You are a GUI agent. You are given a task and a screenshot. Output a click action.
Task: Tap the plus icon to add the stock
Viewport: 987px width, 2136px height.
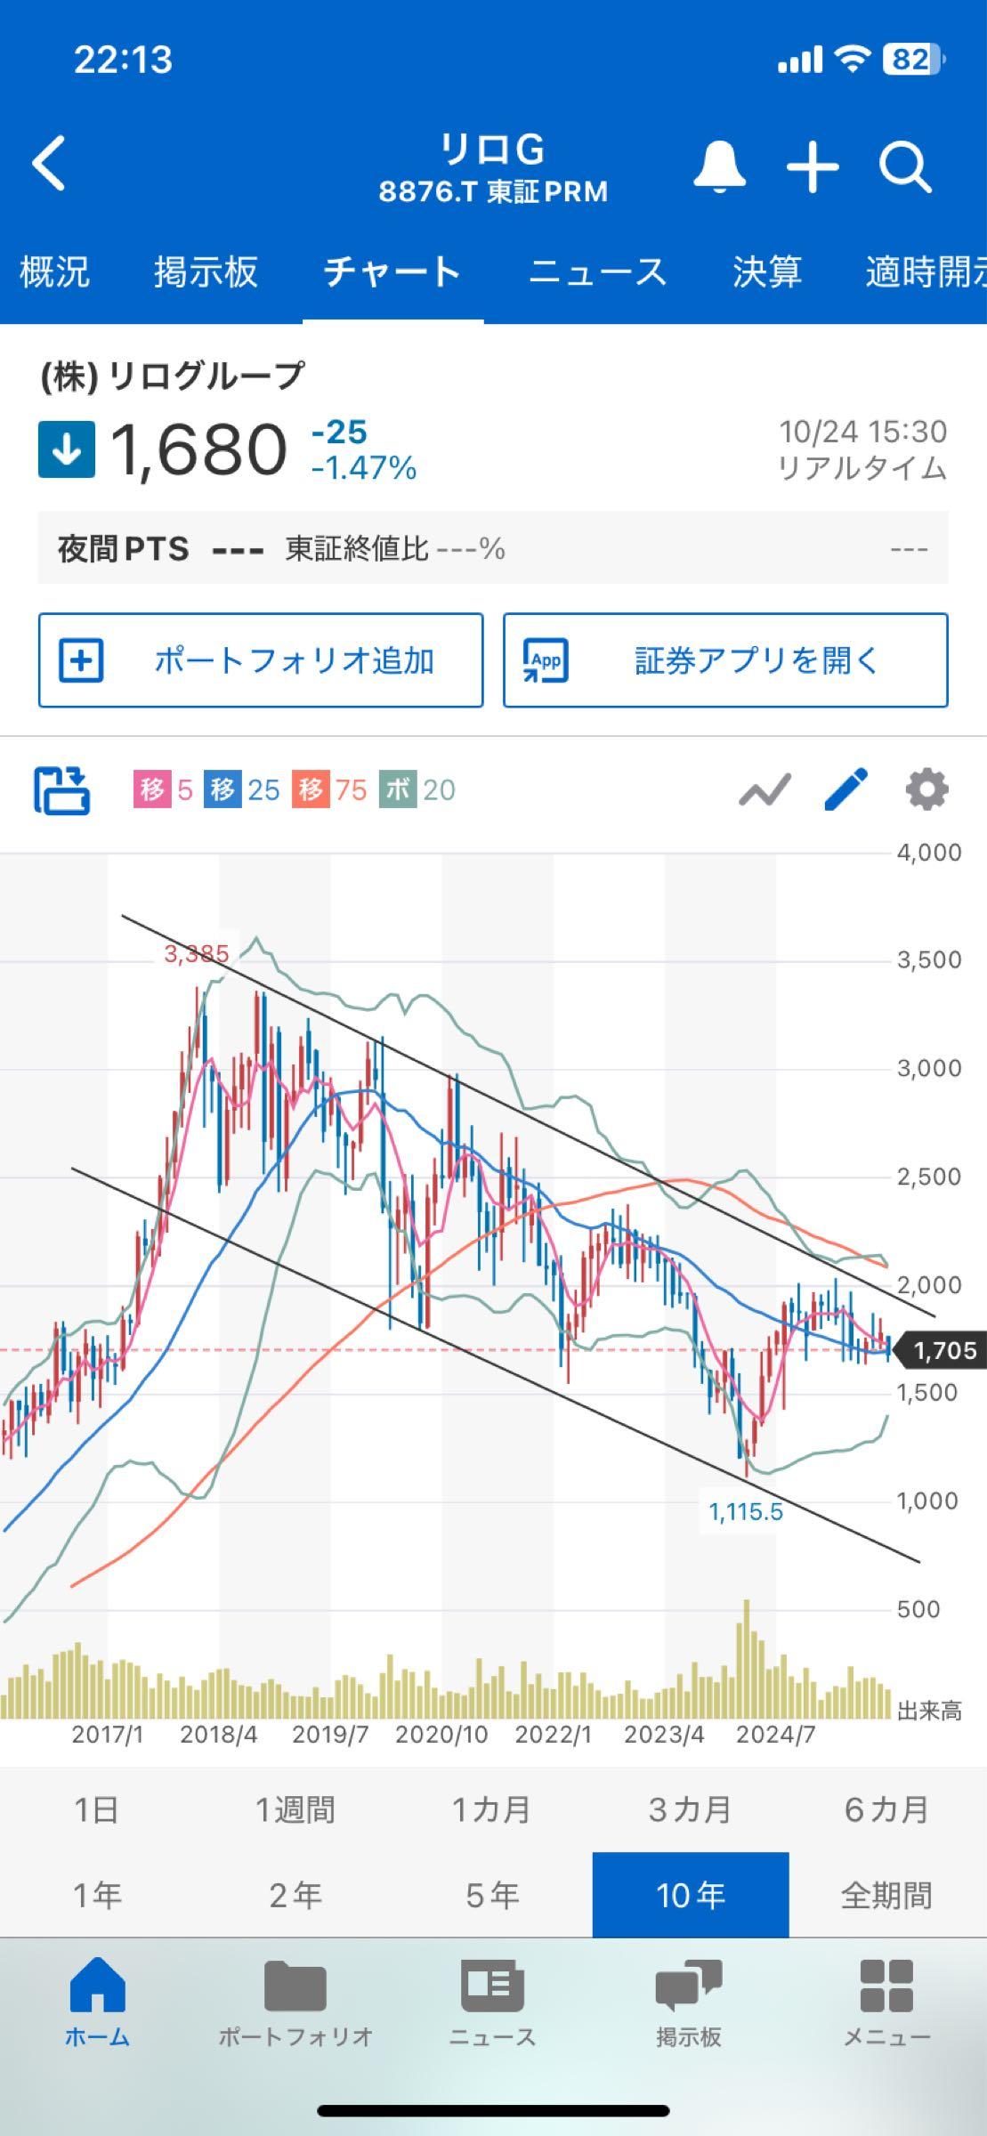[x=812, y=166]
